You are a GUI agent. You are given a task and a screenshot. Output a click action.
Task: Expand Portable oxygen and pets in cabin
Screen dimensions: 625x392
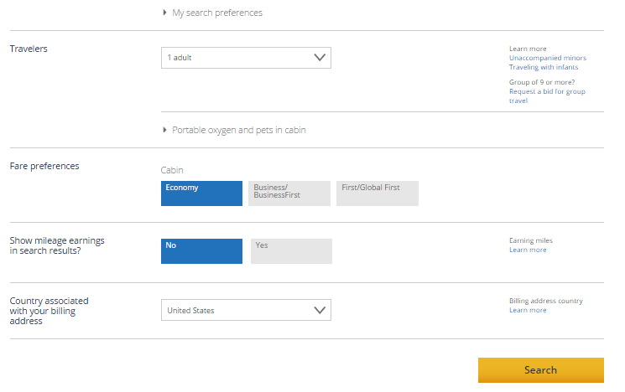pyautogui.click(x=239, y=130)
